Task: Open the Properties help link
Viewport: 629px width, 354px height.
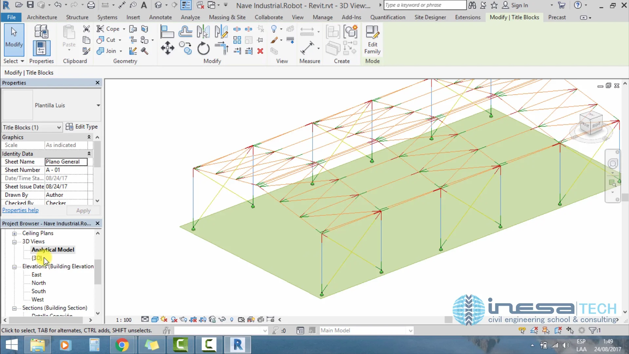Action: coord(20,210)
